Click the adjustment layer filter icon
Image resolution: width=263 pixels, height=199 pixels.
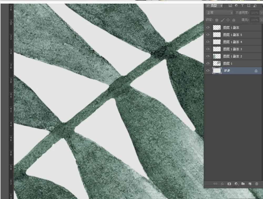coord(236,6)
